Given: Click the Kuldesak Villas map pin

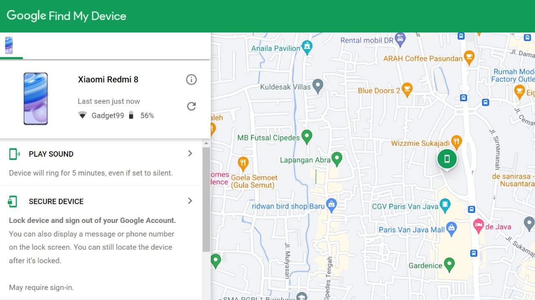Looking at the screenshot, I should point(318,86).
